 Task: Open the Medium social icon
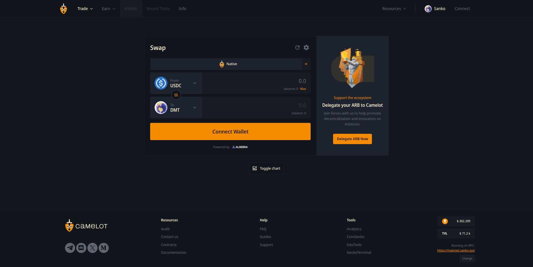point(104,248)
